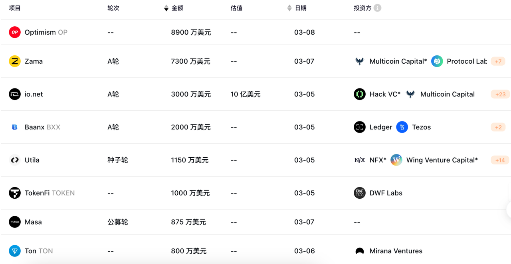Viewport: 511px width, 264px height.
Task: Click the DWF Labs investor name
Action: click(x=386, y=193)
